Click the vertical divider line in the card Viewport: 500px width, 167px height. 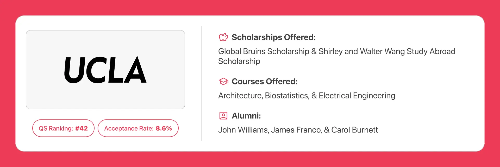202,83
